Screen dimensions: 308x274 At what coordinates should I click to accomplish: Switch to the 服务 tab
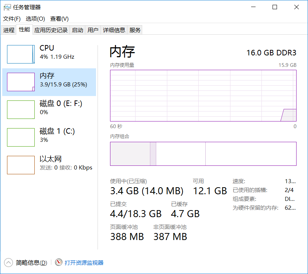coord(135,30)
